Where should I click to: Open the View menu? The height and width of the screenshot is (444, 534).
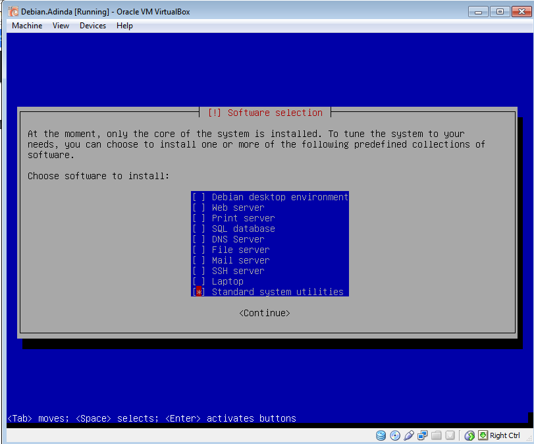coord(61,26)
